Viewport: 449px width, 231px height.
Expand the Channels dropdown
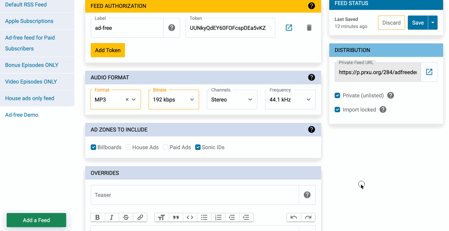(x=232, y=100)
